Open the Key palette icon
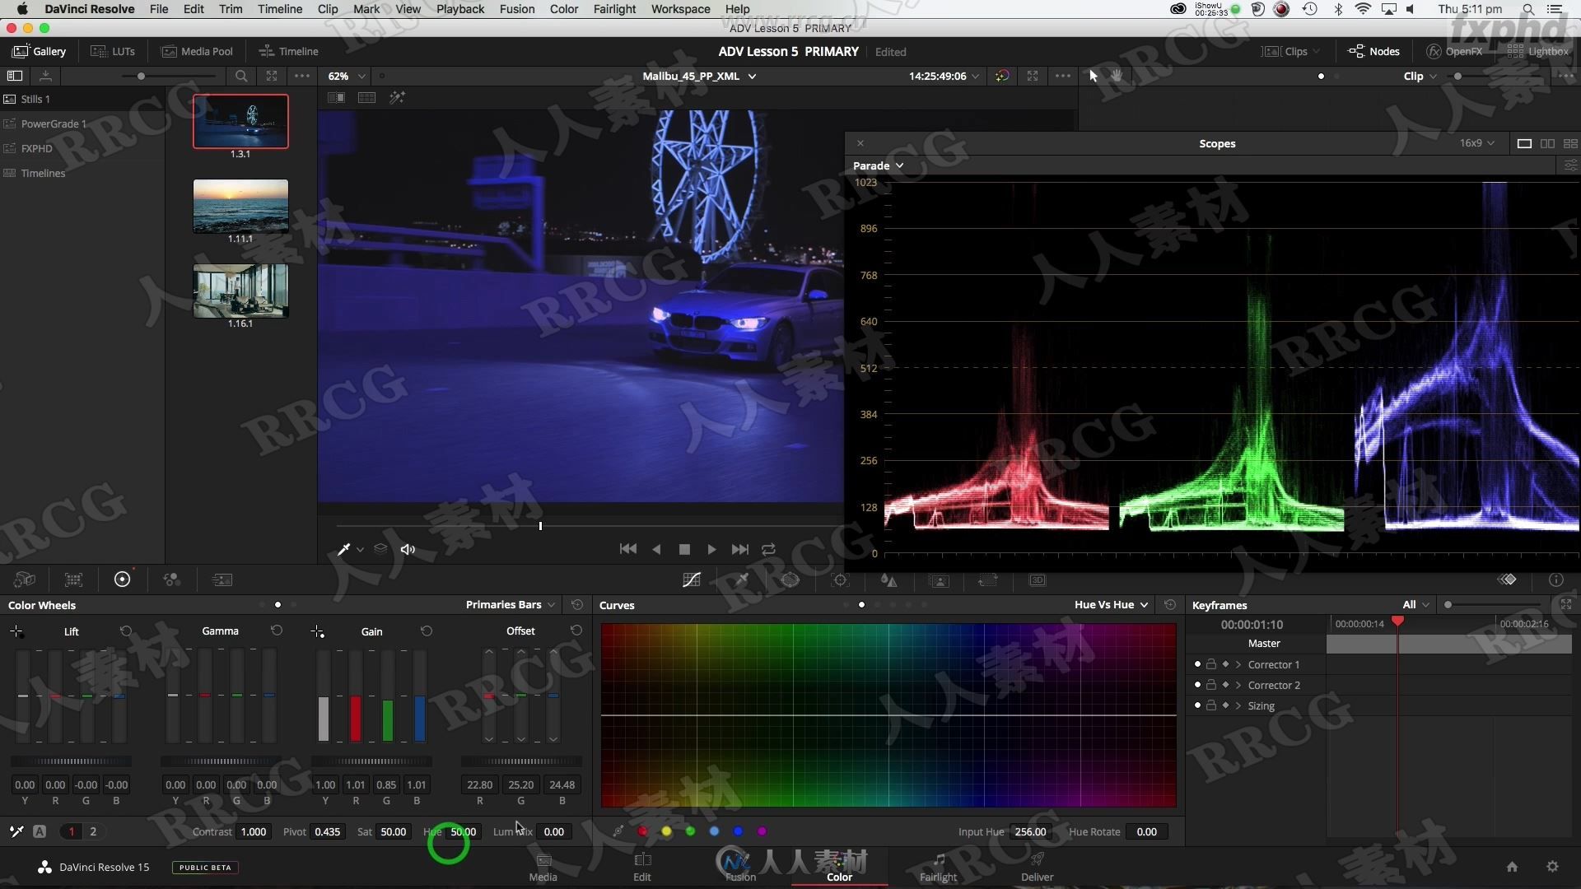1581x889 pixels. [939, 579]
